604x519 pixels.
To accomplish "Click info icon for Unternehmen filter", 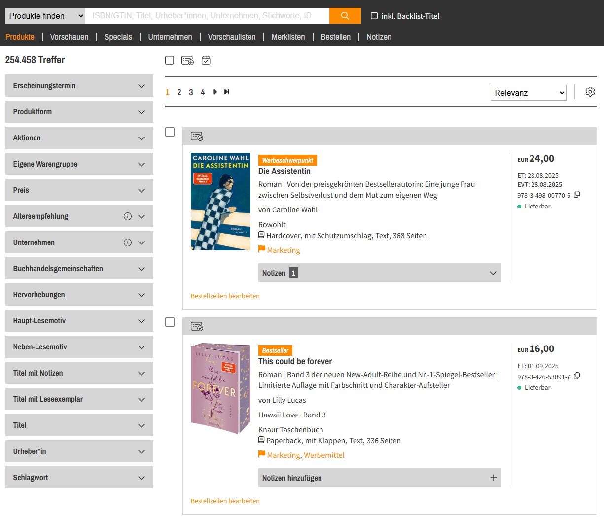I will click(x=128, y=242).
